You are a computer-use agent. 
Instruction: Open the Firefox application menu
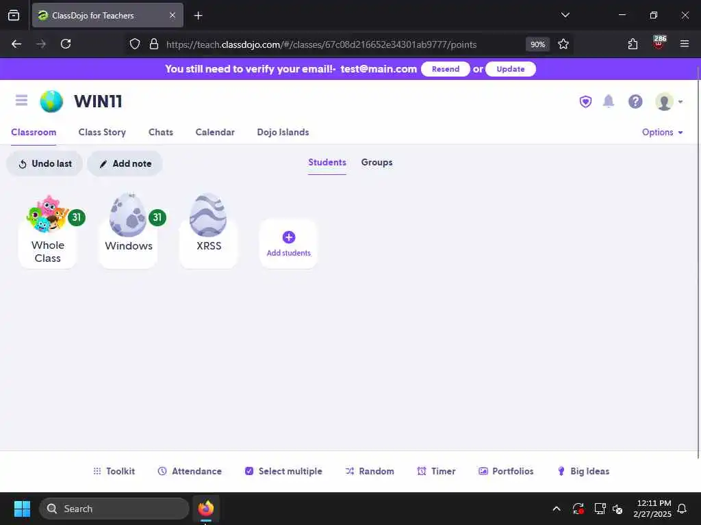click(x=685, y=44)
